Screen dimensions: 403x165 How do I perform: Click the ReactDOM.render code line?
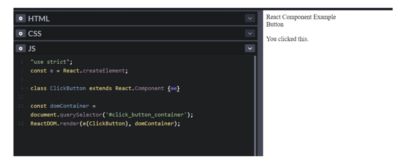[105, 123]
